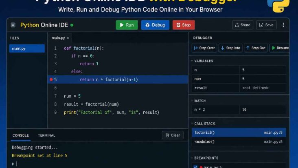Image resolution: width=298 pixels, height=168 pixels.
Task: Click the result variable name
Action: [201, 88]
